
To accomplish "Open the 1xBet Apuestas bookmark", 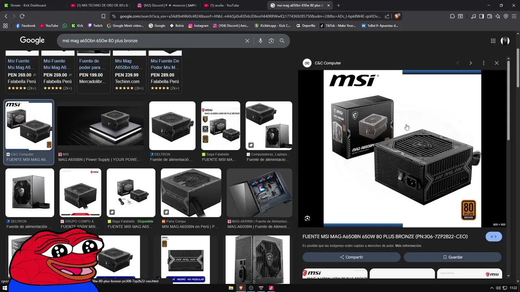I will [x=379, y=26].
